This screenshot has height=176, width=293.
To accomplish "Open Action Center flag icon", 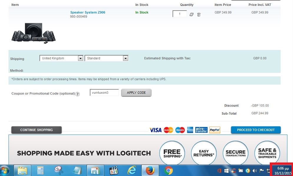I will click(262, 171).
